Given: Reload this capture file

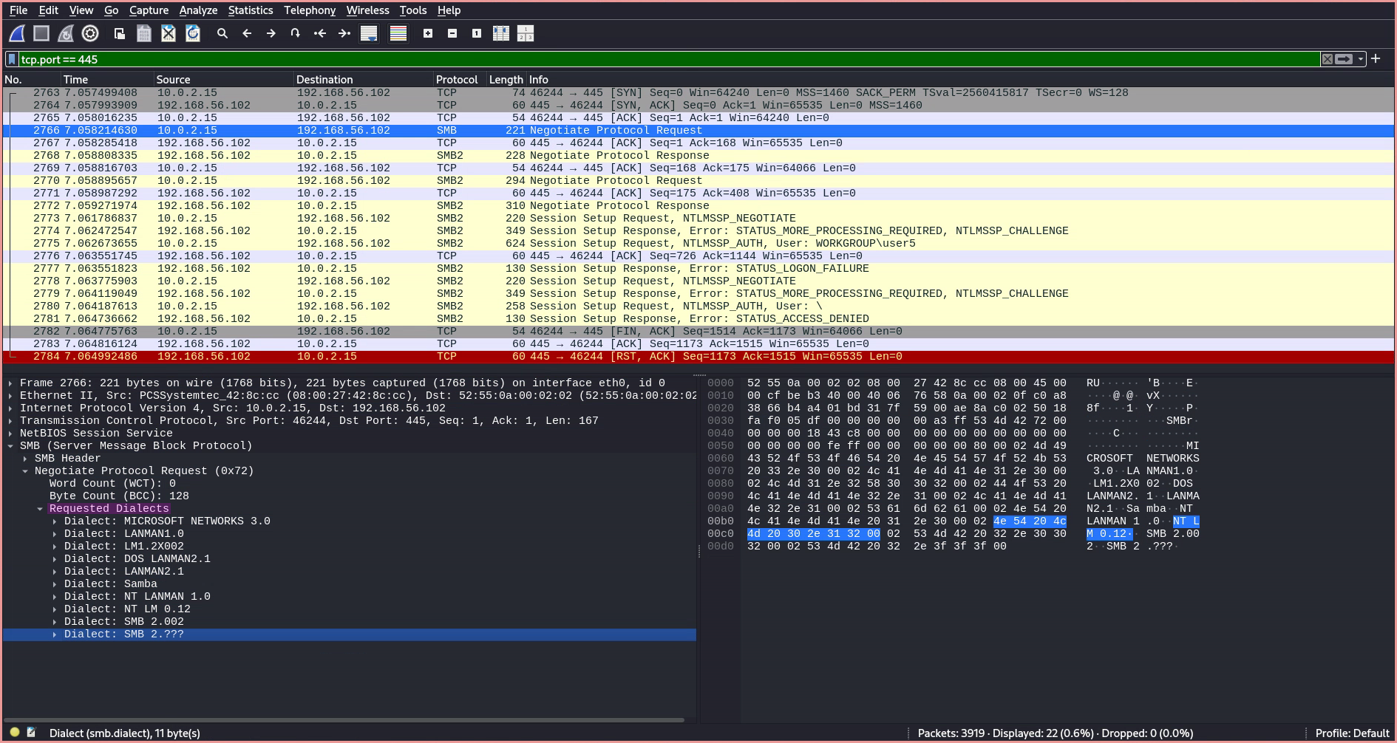Looking at the screenshot, I should pyautogui.click(x=193, y=33).
